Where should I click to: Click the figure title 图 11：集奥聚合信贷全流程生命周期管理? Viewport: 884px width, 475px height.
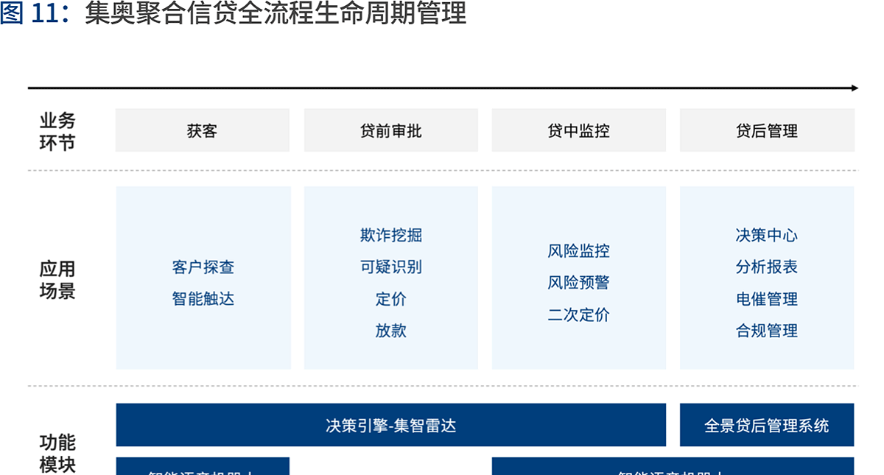click(x=233, y=14)
